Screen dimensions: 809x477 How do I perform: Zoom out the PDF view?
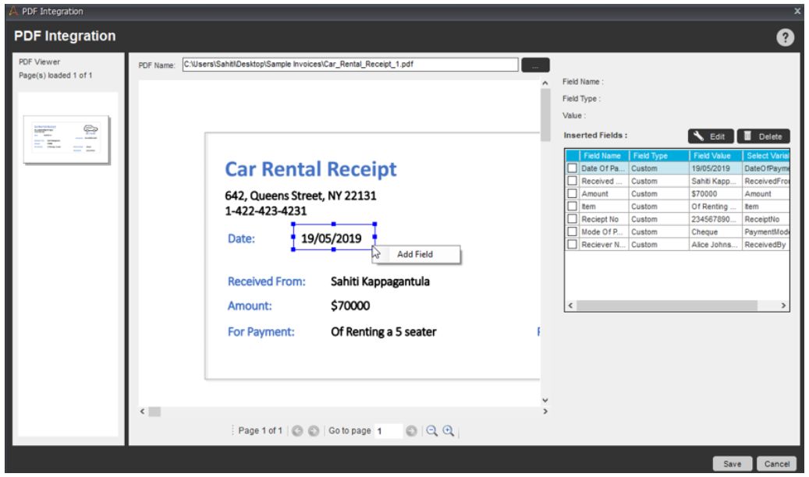pyautogui.click(x=432, y=430)
